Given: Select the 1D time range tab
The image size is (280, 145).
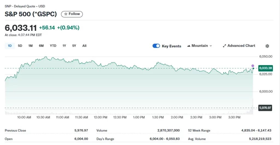Looking at the screenshot, I should pos(10,46).
